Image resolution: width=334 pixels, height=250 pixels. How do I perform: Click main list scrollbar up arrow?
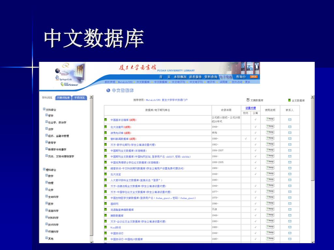point(312,97)
